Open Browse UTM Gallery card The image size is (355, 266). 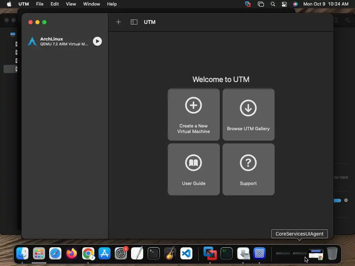pos(248,114)
